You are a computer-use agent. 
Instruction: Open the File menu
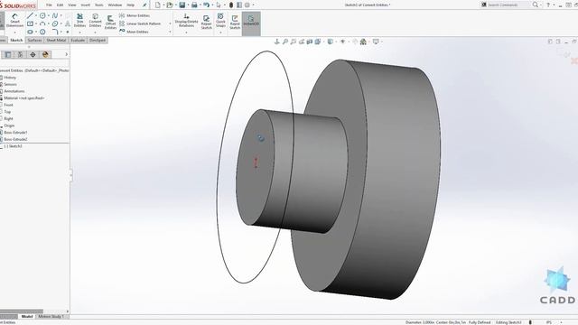(x=49, y=5)
